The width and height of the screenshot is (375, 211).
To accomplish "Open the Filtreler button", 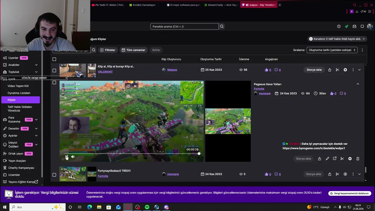I will click(x=108, y=50).
